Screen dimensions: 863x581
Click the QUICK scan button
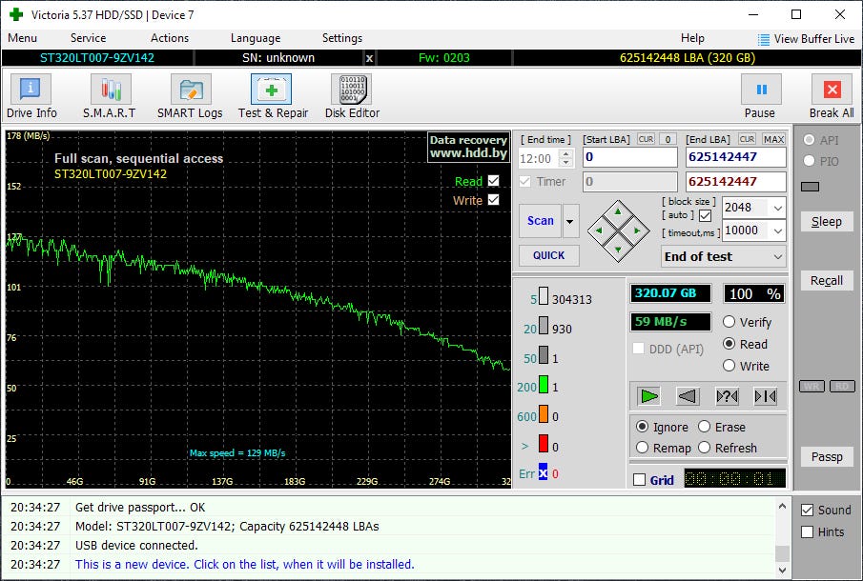548,255
